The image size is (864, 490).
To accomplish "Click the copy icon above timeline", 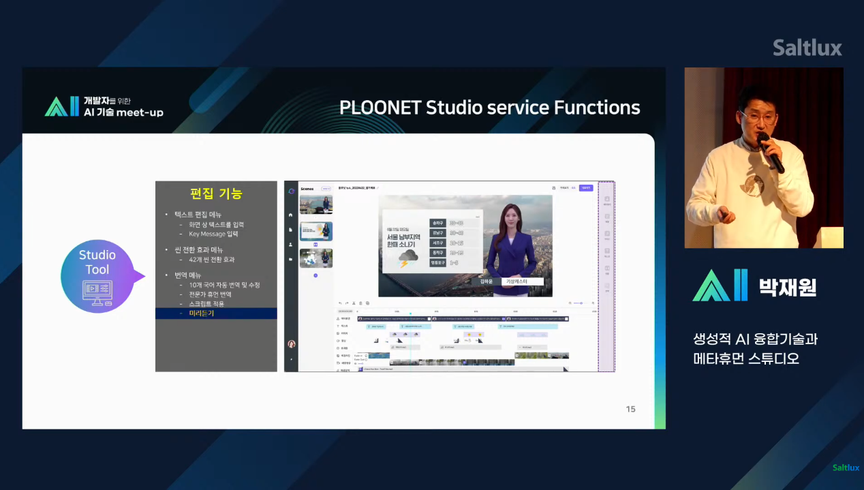I will point(367,303).
